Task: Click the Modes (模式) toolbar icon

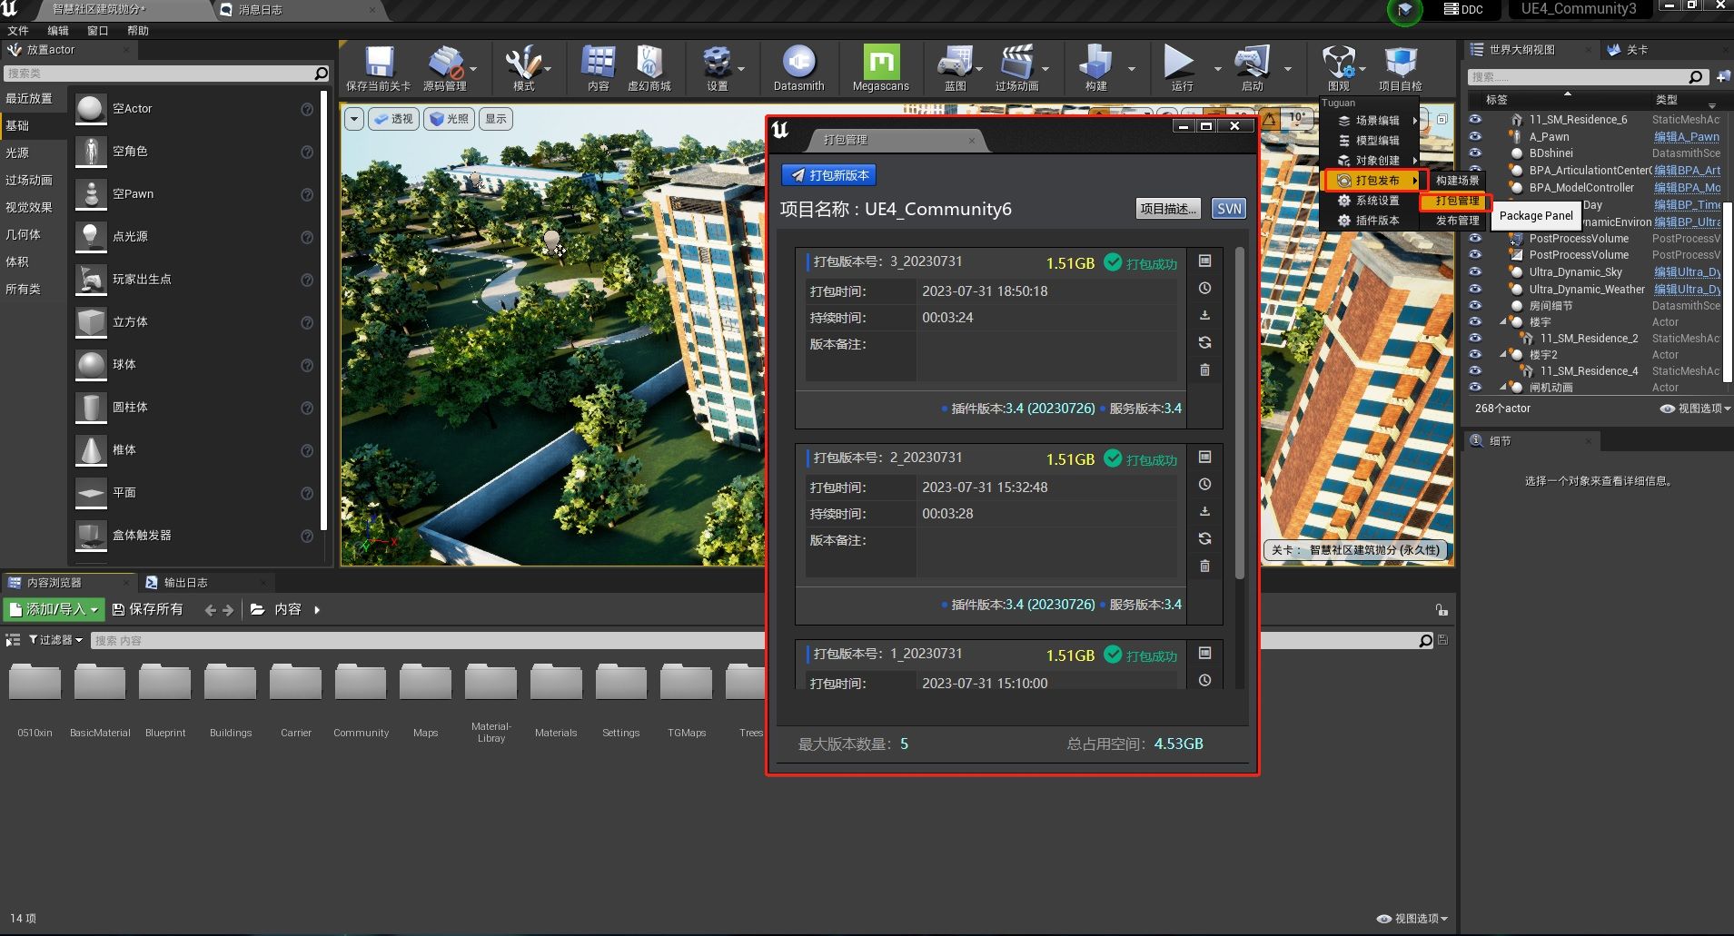Action: [x=522, y=62]
